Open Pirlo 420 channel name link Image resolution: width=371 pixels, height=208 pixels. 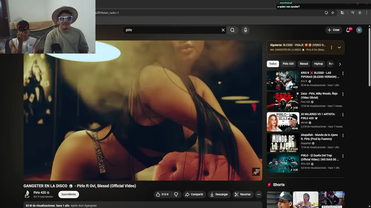pos(40,193)
